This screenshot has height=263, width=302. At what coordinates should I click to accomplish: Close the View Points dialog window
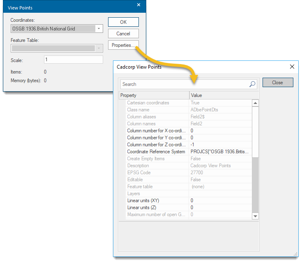[138, 5]
